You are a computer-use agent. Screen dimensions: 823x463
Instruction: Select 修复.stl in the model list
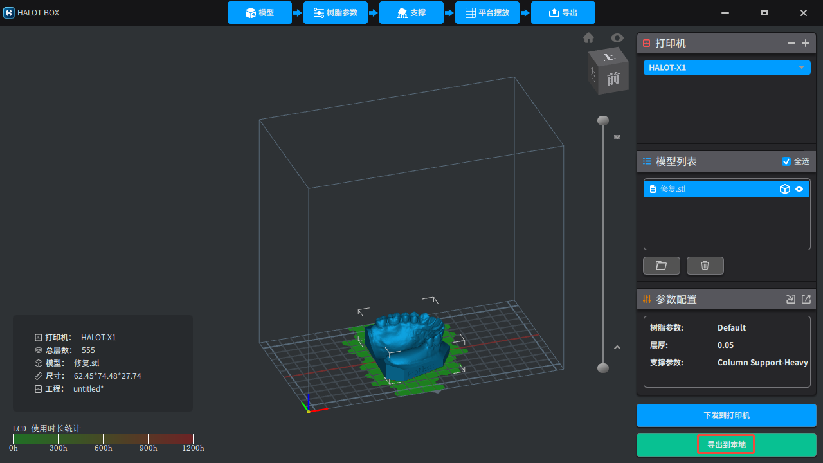727,189
